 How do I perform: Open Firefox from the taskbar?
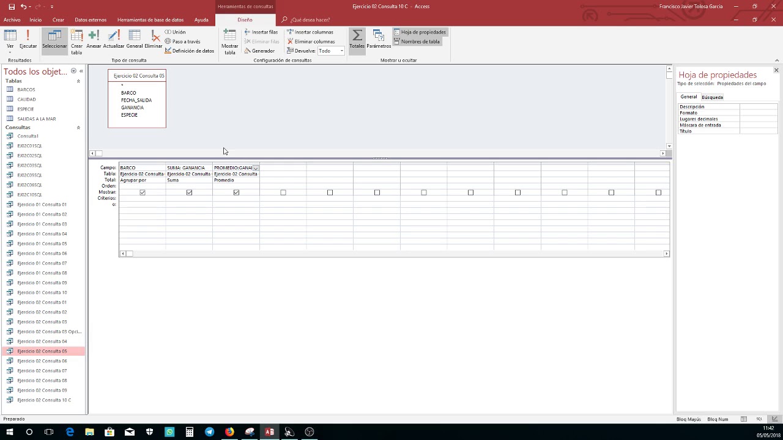click(x=229, y=432)
